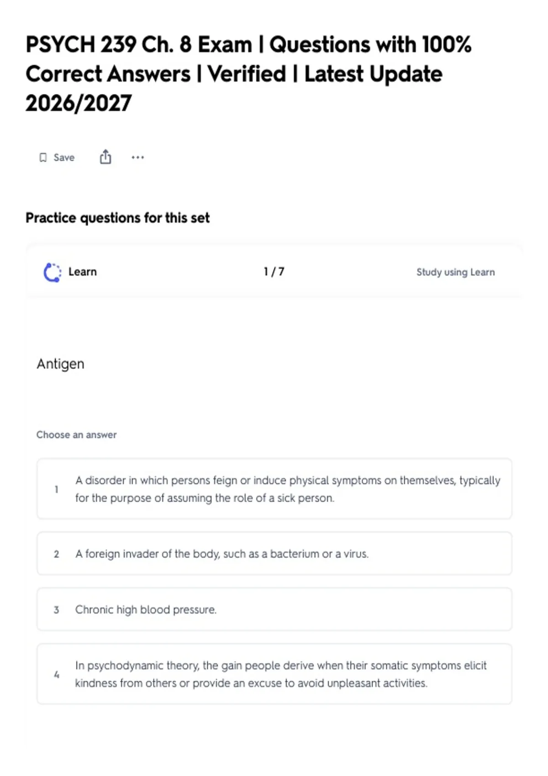Click the number 3 badge on third answer
Viewport: 548px width, 776px height.
tap(56, 610)
